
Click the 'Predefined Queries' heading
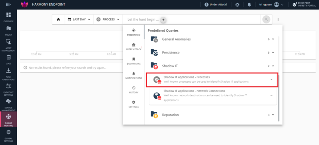163,30
